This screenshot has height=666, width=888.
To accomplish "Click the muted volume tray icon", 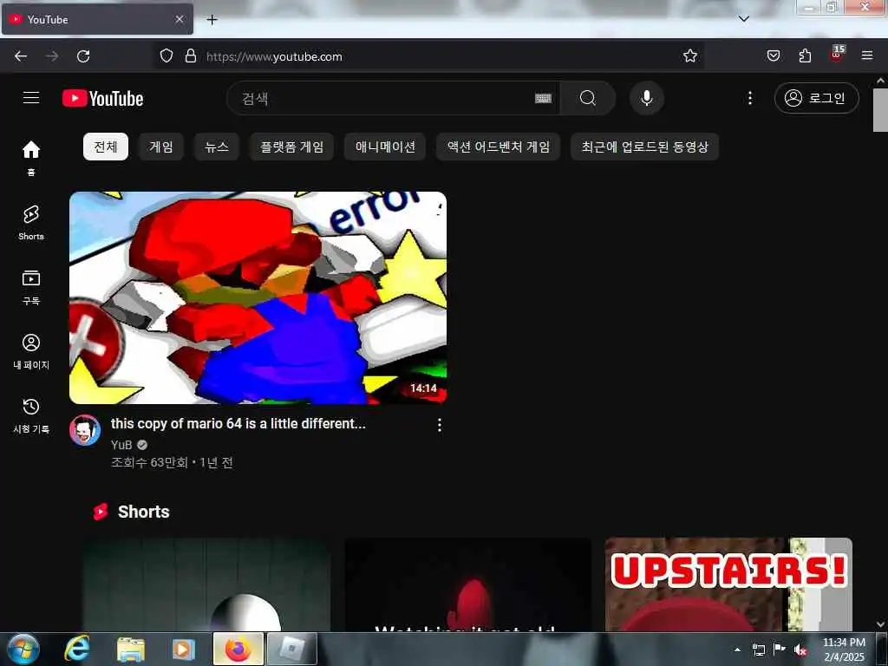I will click(800, 650).
